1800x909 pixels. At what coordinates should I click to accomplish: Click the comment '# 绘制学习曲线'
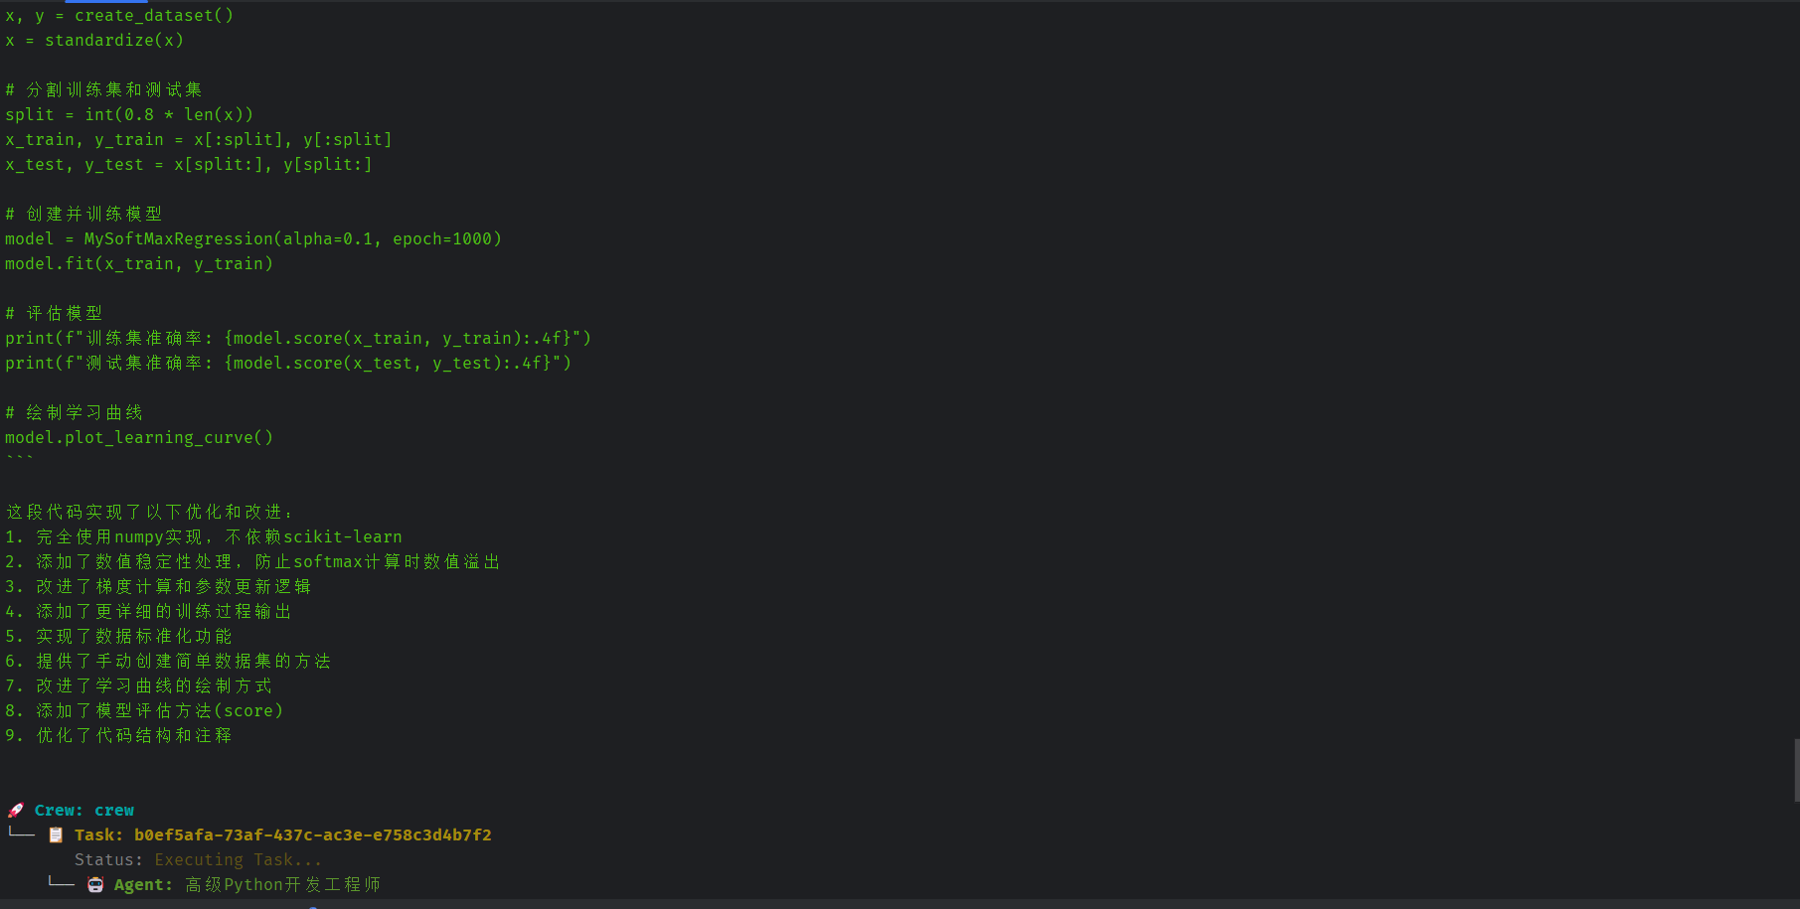pos(74,413)
